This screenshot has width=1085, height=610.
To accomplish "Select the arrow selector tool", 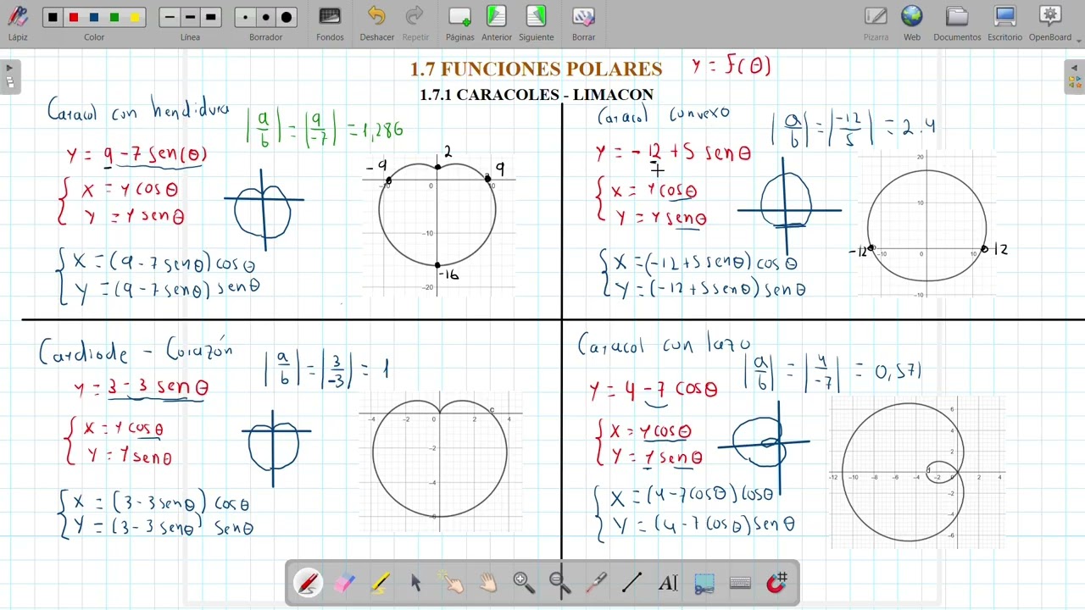I will point(416,583).
